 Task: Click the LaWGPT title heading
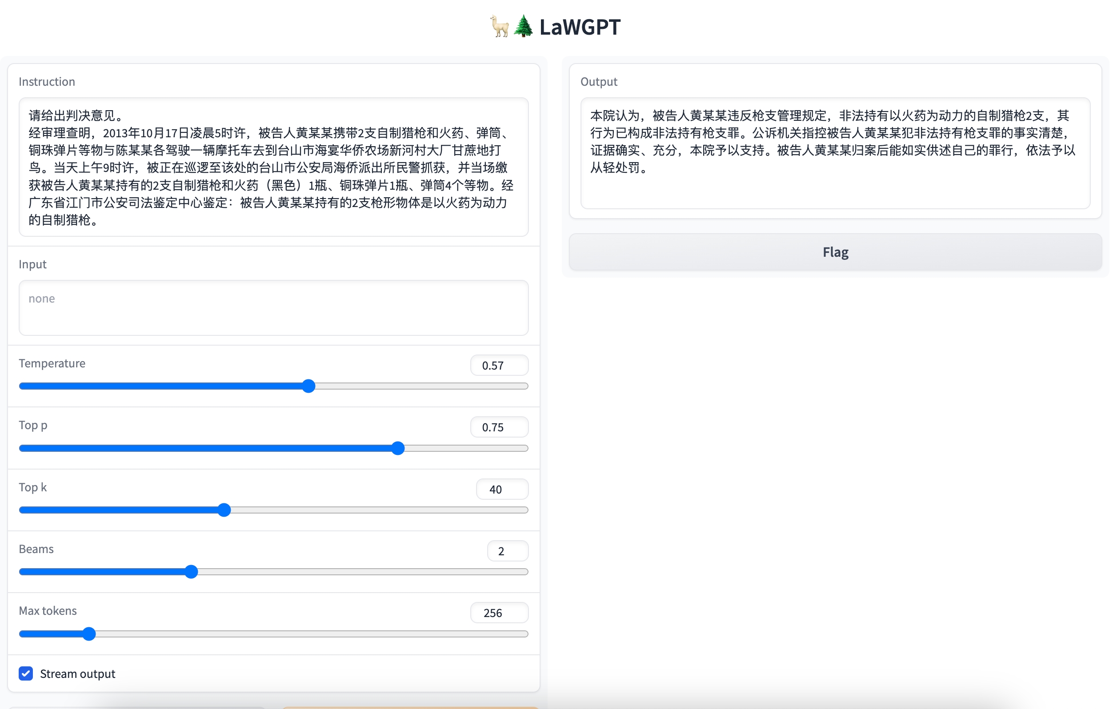click(580, 27)
